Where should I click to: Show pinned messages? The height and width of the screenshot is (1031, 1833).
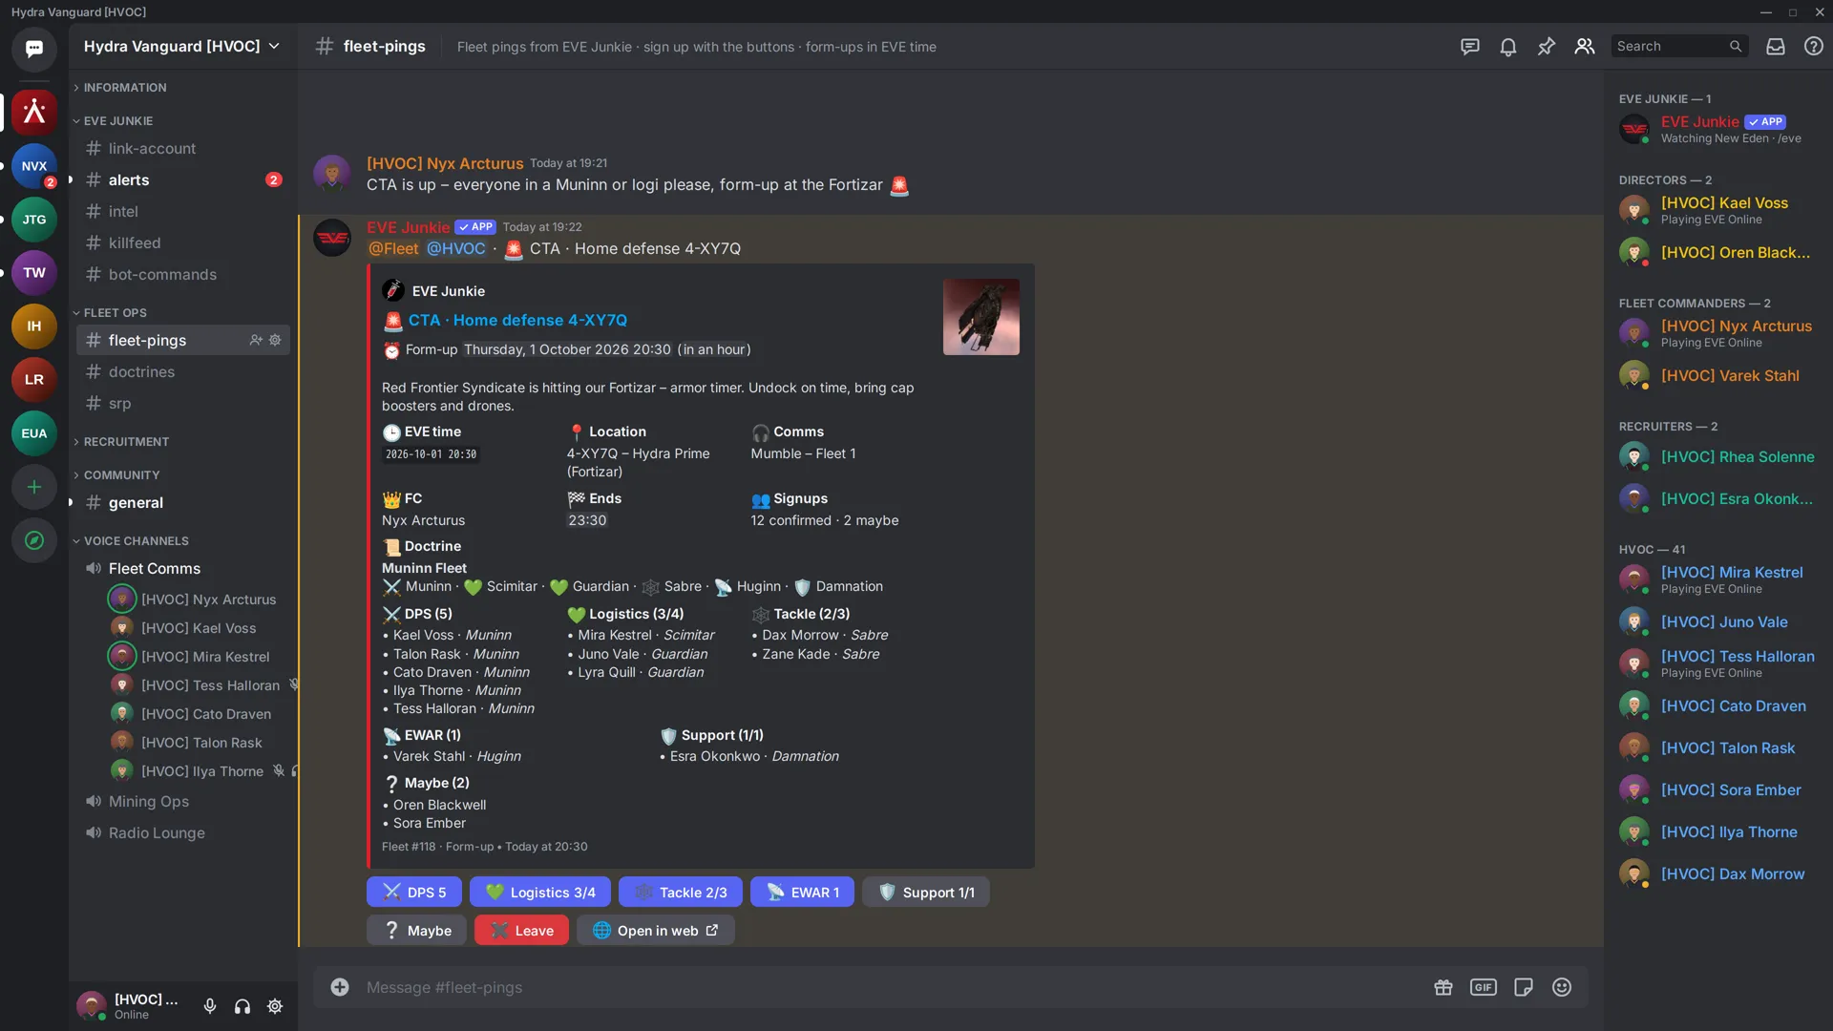pos(1547,46)
